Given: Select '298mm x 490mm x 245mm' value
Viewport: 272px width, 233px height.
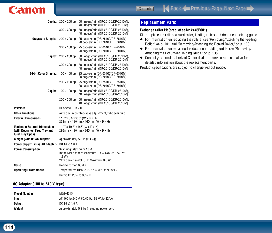Looking at the screenshot, I should click(x=84, y=130).
